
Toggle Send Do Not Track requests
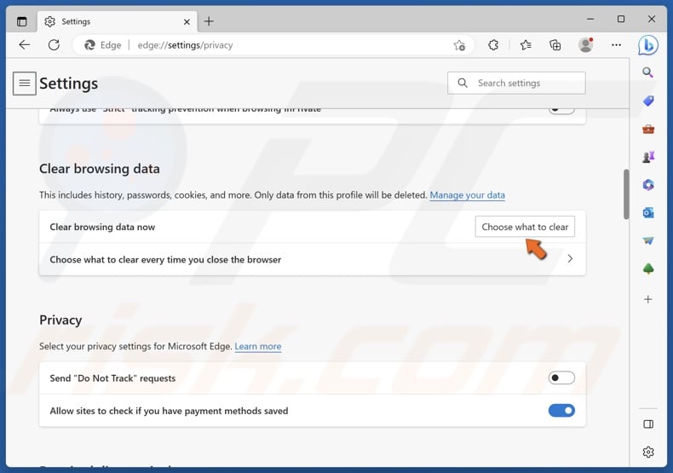click(561, 378)
